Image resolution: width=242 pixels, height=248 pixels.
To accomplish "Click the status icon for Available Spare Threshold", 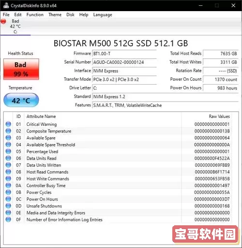I will point(8,145).
